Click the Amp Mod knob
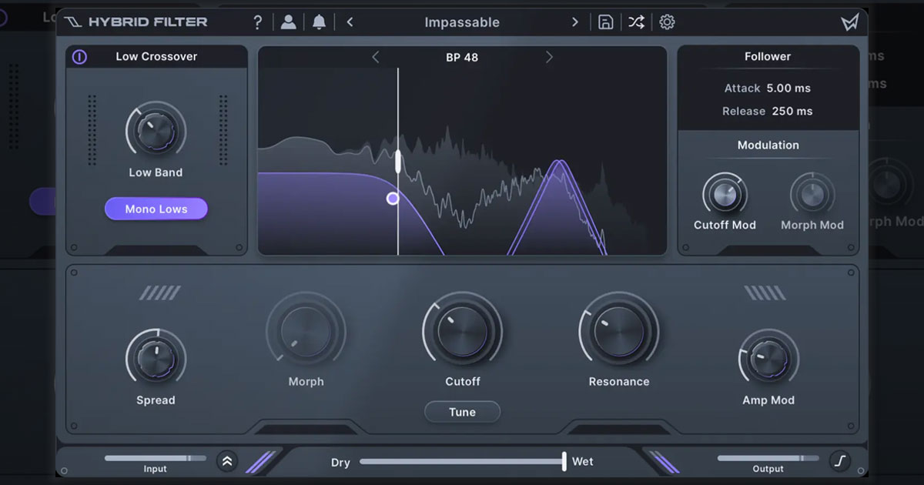 768,359
